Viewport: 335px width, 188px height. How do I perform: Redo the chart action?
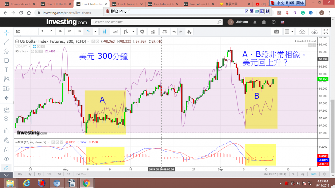point(181,32)
